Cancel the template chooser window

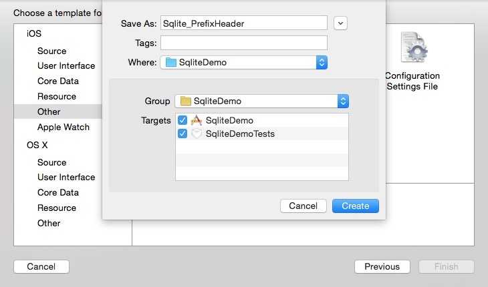(x=41, y=266)
